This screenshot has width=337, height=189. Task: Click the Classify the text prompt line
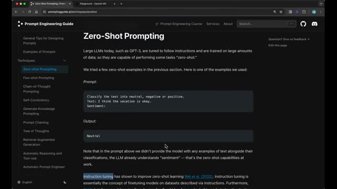(136, 97)
